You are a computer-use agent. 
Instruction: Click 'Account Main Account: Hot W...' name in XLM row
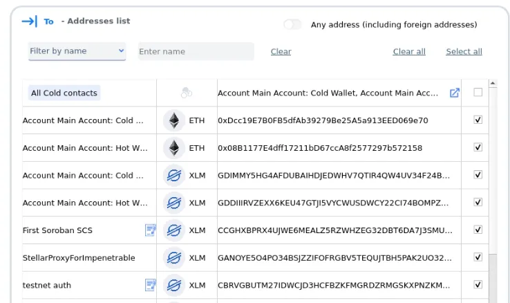85,203
